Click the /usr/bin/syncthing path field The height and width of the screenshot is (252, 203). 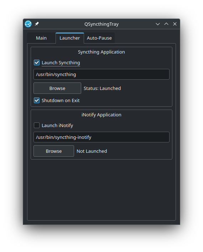101,74
